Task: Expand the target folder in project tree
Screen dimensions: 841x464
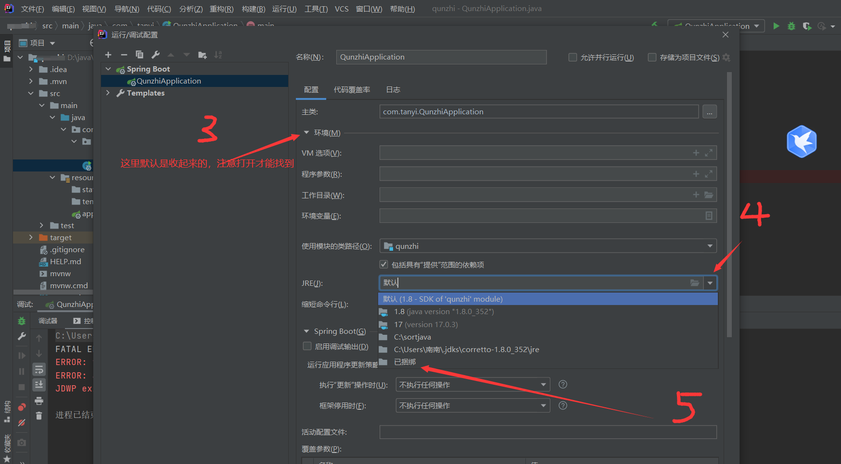Action: (31, 237)
